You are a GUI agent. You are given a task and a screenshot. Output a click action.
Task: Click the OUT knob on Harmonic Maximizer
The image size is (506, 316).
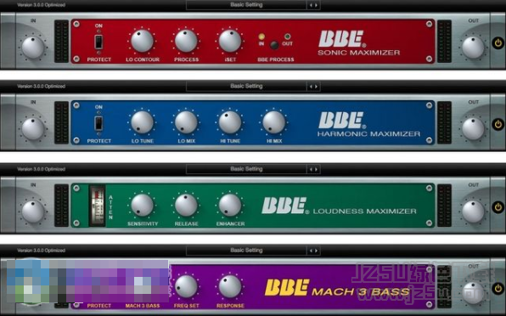[473, 129]
